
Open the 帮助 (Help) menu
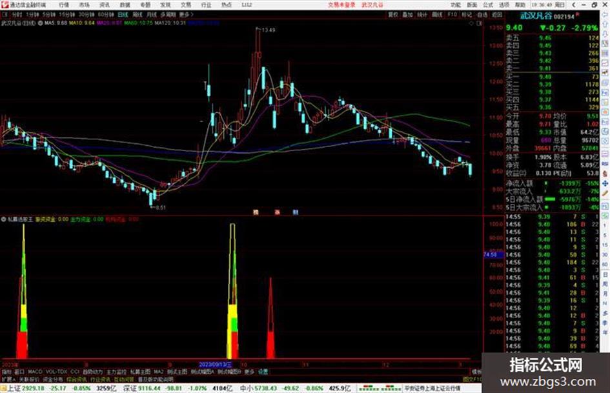(x=520, y=5)
